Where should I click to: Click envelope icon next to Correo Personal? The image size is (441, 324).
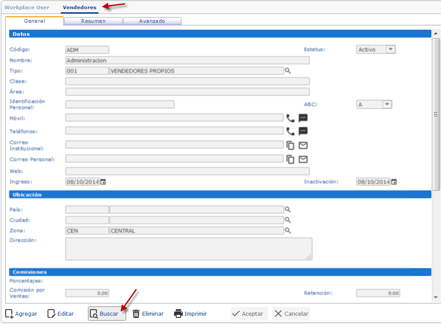[x=303, y=159]
